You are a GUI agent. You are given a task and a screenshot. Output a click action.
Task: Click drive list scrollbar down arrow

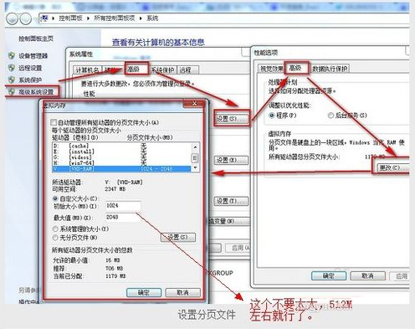[195, 168]
